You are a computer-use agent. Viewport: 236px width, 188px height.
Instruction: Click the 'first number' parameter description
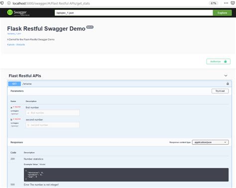coord(32,108)
